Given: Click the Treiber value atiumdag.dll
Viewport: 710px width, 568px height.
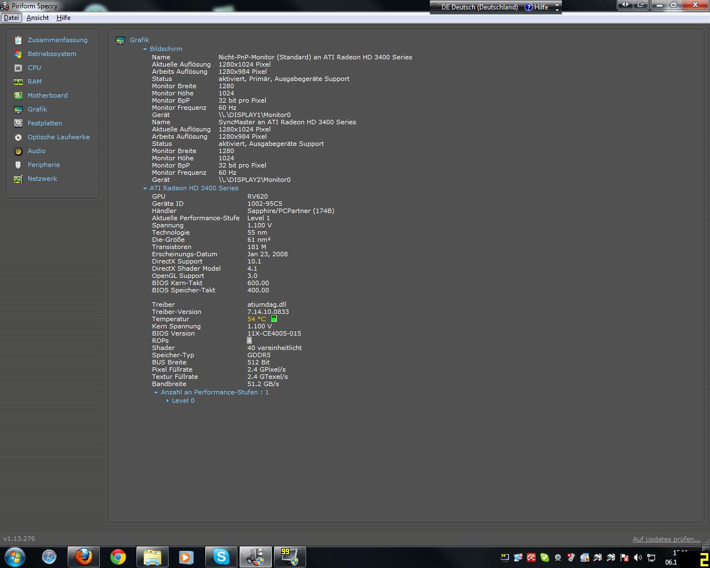Looking at the screenshot, I should (267, 305).
